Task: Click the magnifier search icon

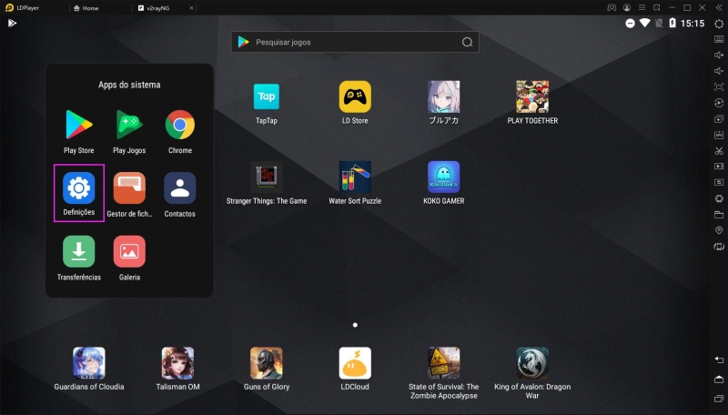Action: 467,42
